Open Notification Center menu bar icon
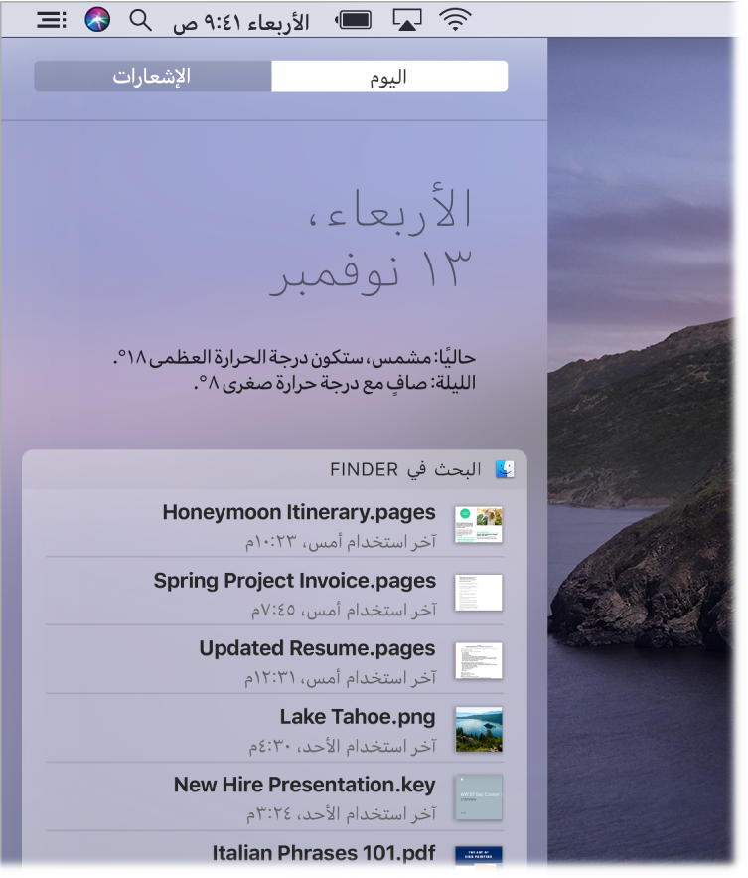Image resolution: width=748 pixels, height=878 pixels. 51,20
